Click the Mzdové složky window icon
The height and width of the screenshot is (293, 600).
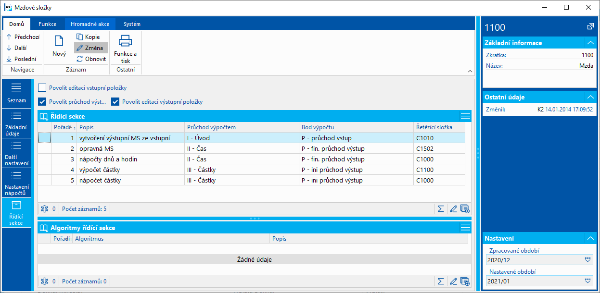pyautogui.click(x=8, y=8)
